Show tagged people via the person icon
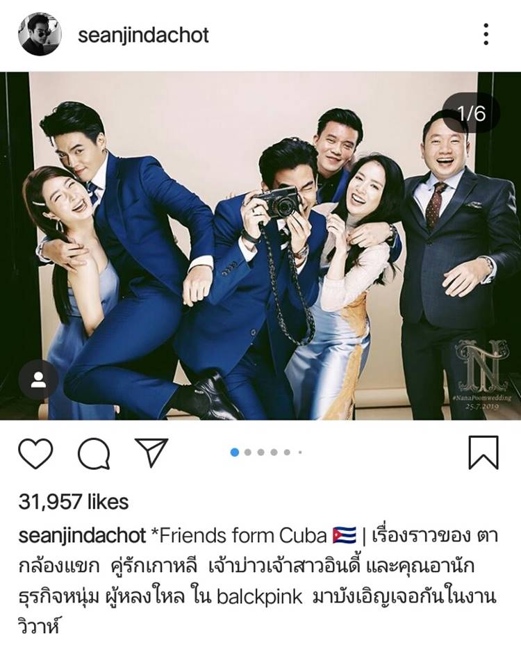The image size is (521, 645). 38,379
